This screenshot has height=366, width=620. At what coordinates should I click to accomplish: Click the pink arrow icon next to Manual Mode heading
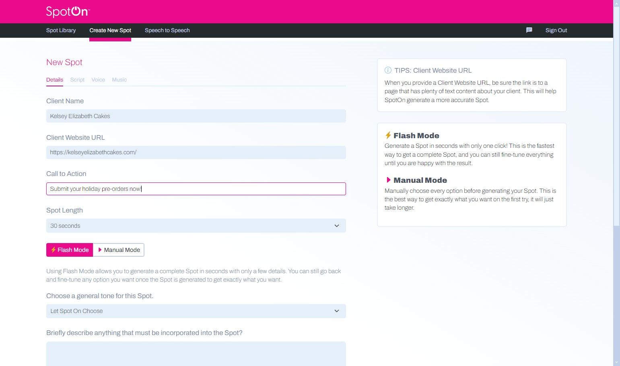[388, 180]
